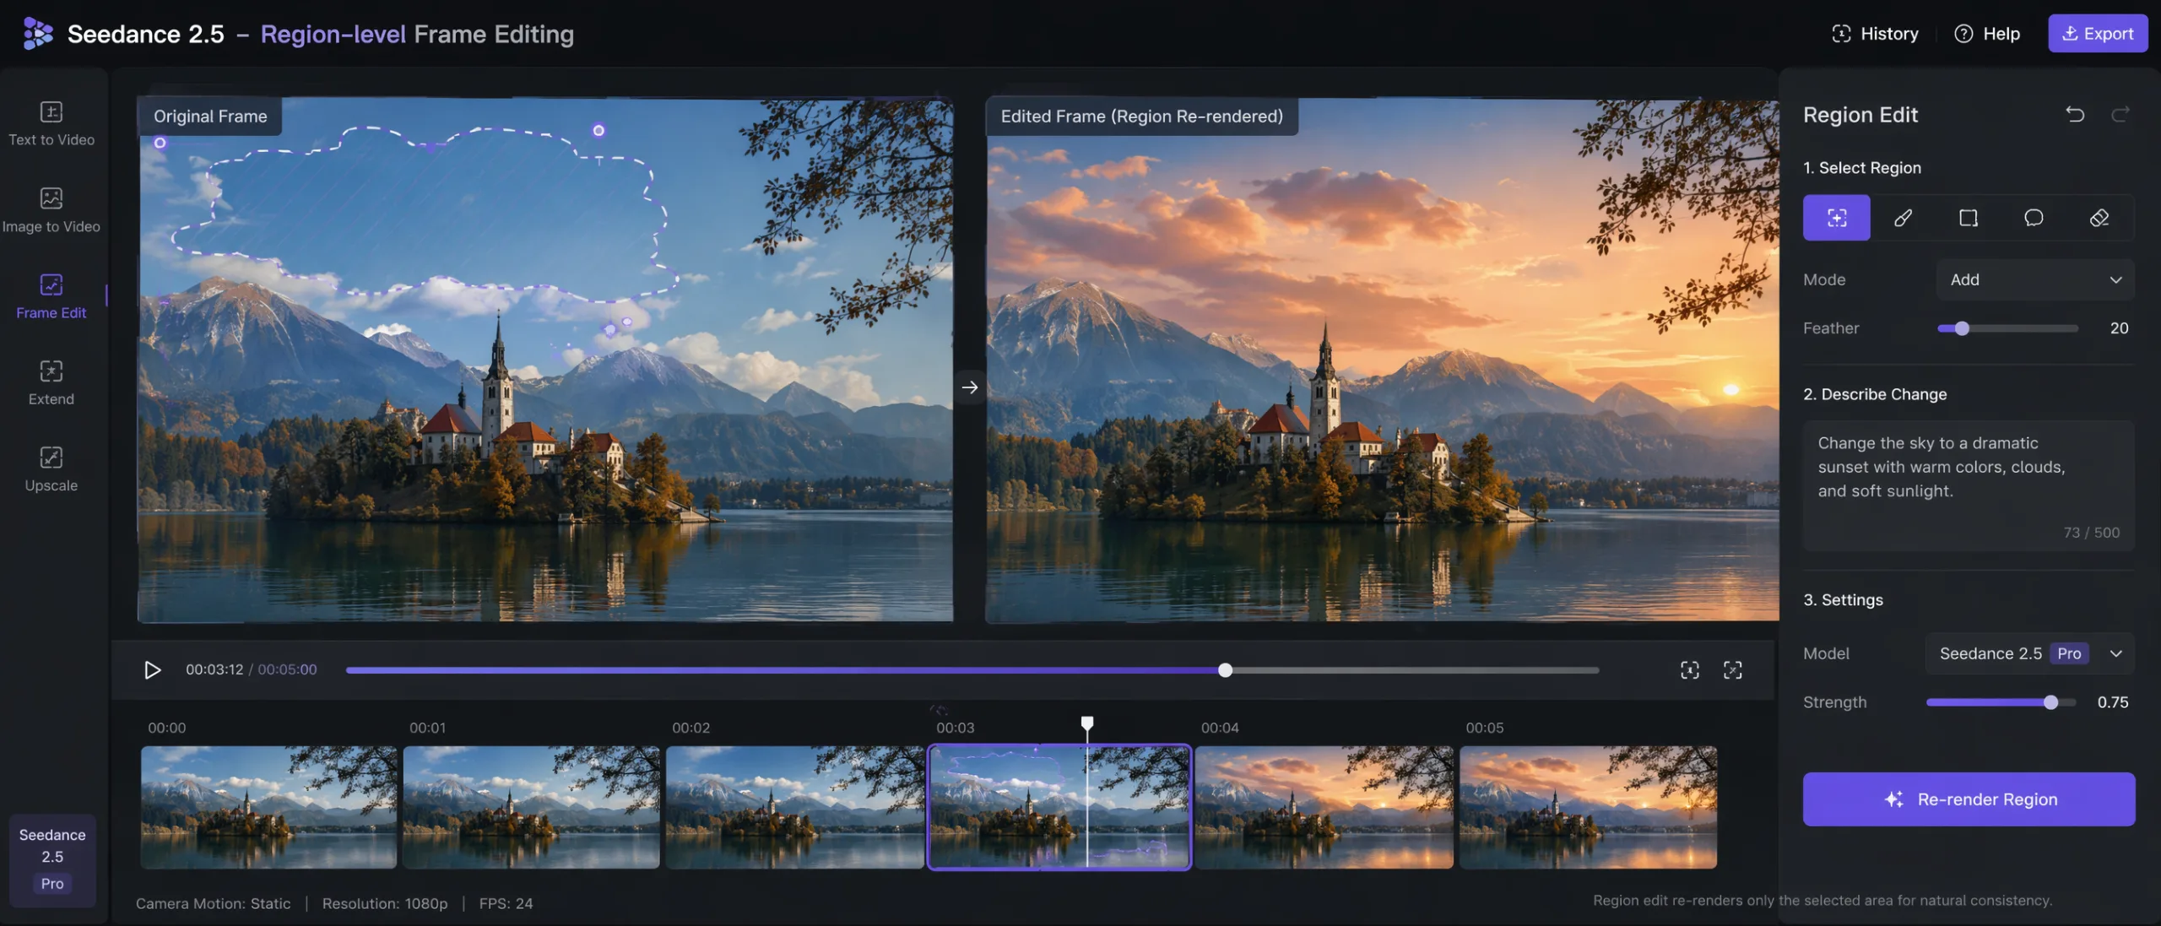
Task: Adjust the Strength slider handle
Action: coord(2050,702)
